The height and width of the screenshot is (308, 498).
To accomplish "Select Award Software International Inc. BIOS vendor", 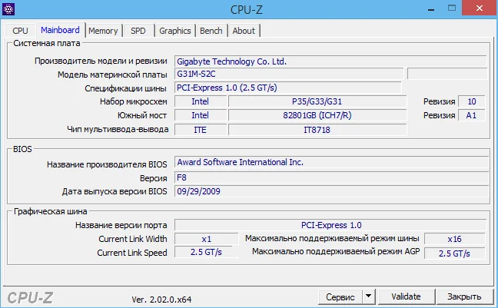I will 331,162.
